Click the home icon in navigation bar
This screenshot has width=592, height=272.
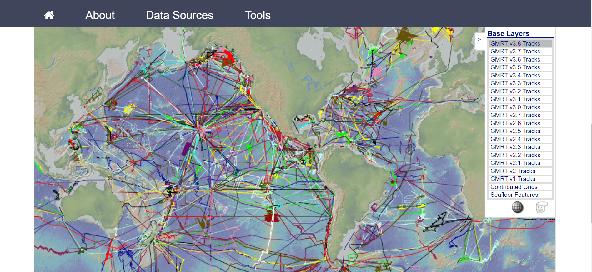click(49, 15)
